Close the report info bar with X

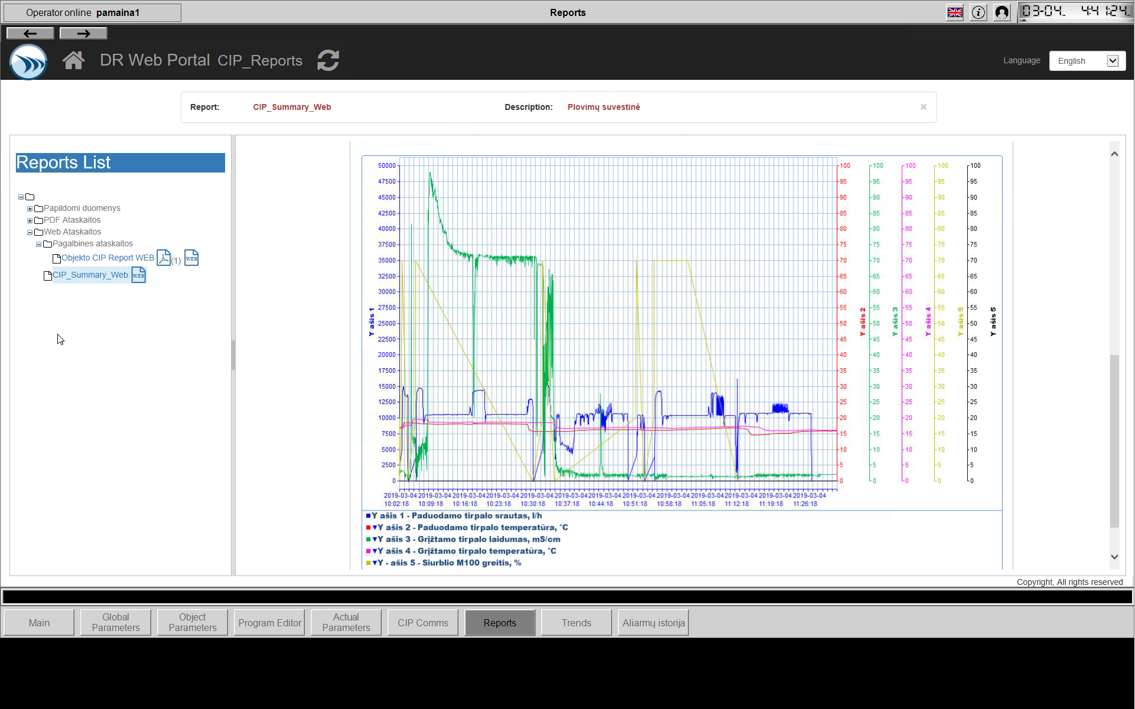(923, 107)
